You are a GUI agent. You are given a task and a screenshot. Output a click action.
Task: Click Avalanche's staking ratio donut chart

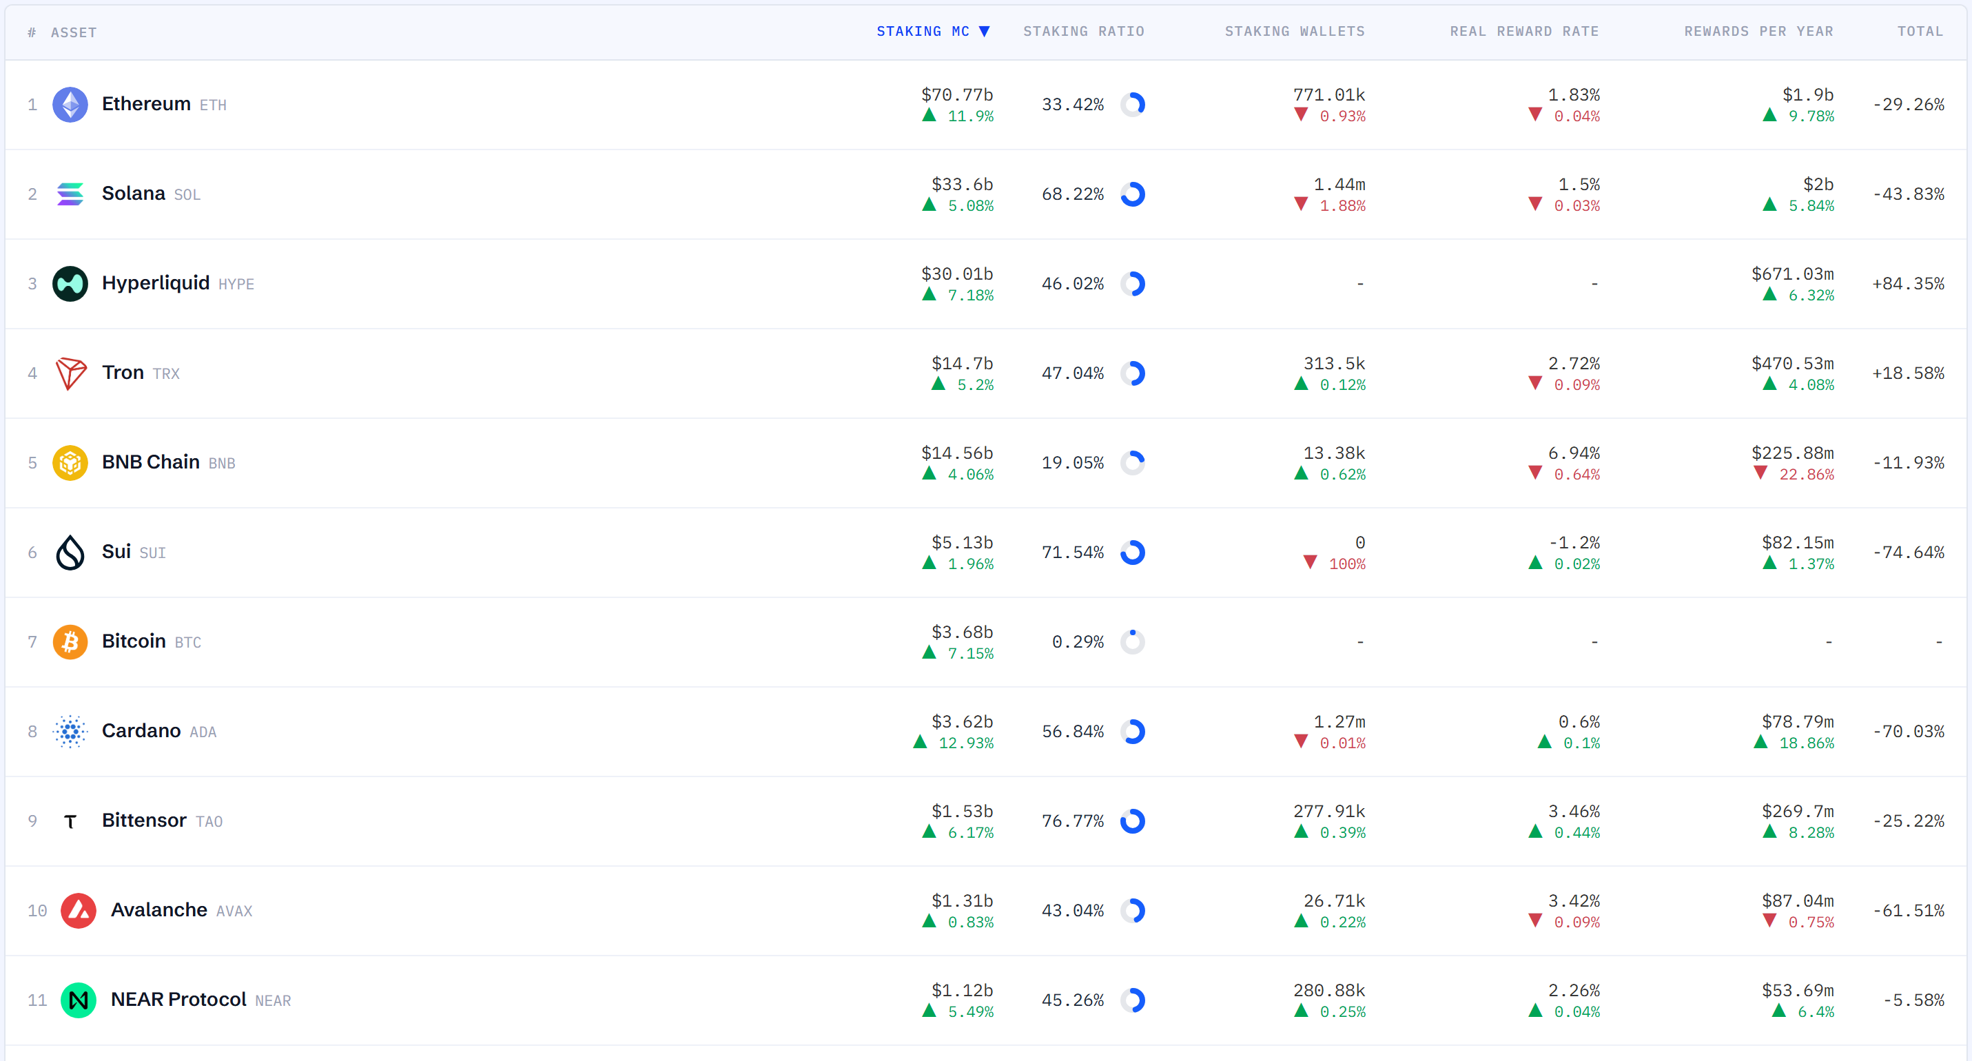point(1132,910)
